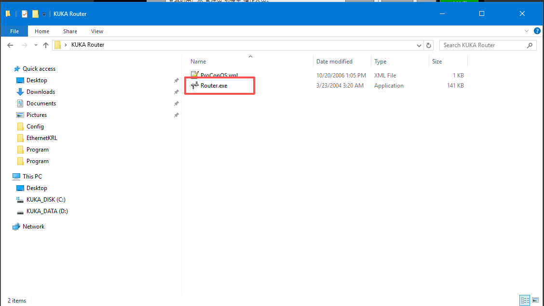Open the Router.exe application file

click(214, 86)
